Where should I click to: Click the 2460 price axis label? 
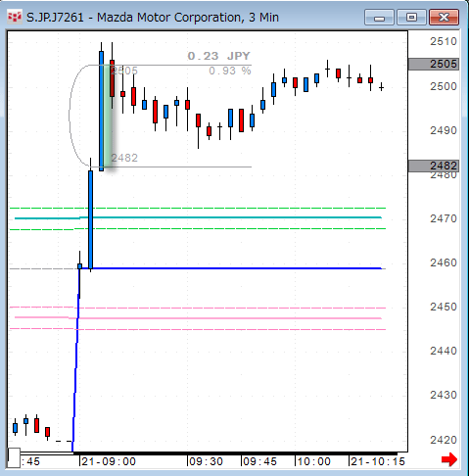pos(444,262)
